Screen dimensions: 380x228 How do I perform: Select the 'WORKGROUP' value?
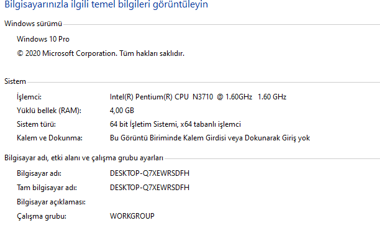[x=132, y=216]
